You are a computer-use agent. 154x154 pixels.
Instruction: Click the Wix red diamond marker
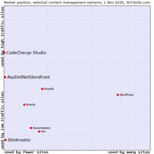pyautogui.click(x=39, y=131)
